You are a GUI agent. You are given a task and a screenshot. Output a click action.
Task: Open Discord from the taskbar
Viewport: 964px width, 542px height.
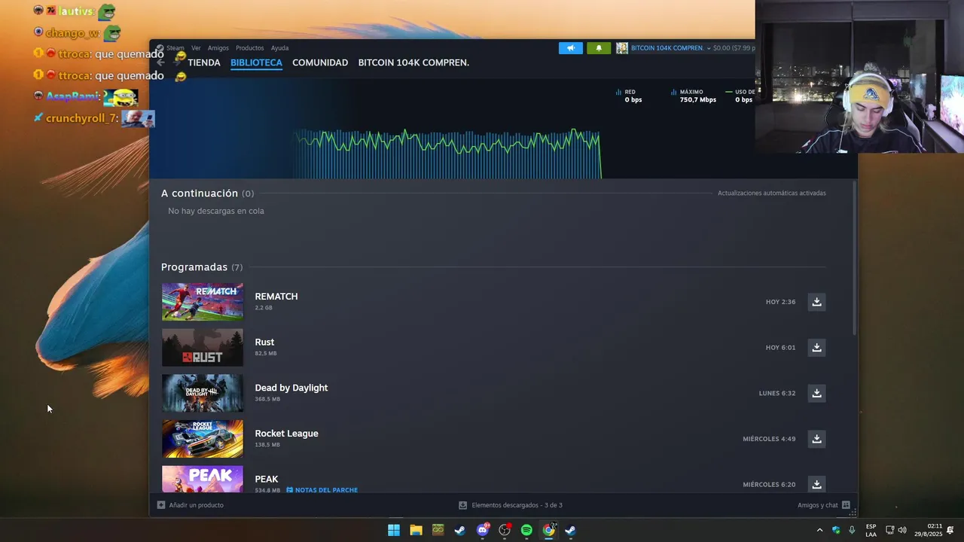pos(483,530)
